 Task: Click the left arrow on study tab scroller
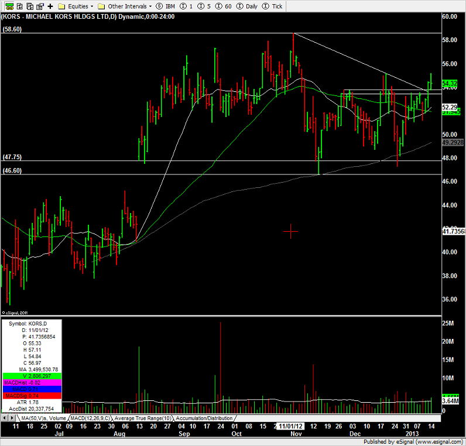(x=5, y=418)
